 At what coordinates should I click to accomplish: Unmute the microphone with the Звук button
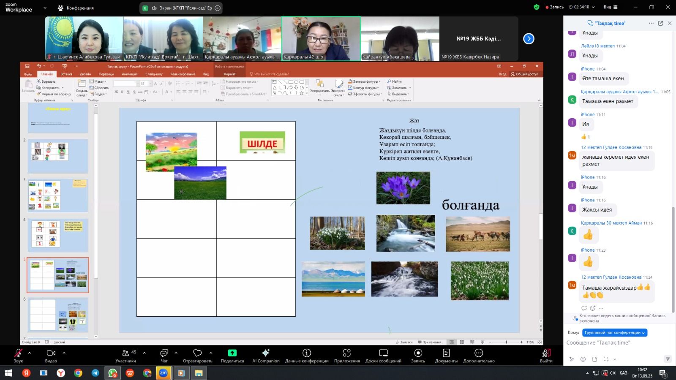pyautogui.click(x=18, y=355)
